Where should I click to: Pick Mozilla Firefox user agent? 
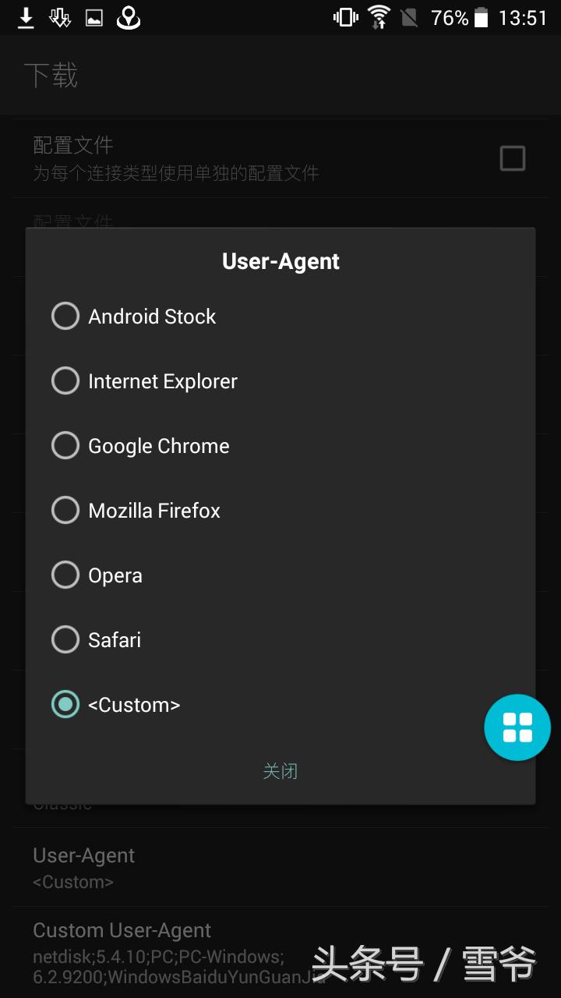click(65, 511)
